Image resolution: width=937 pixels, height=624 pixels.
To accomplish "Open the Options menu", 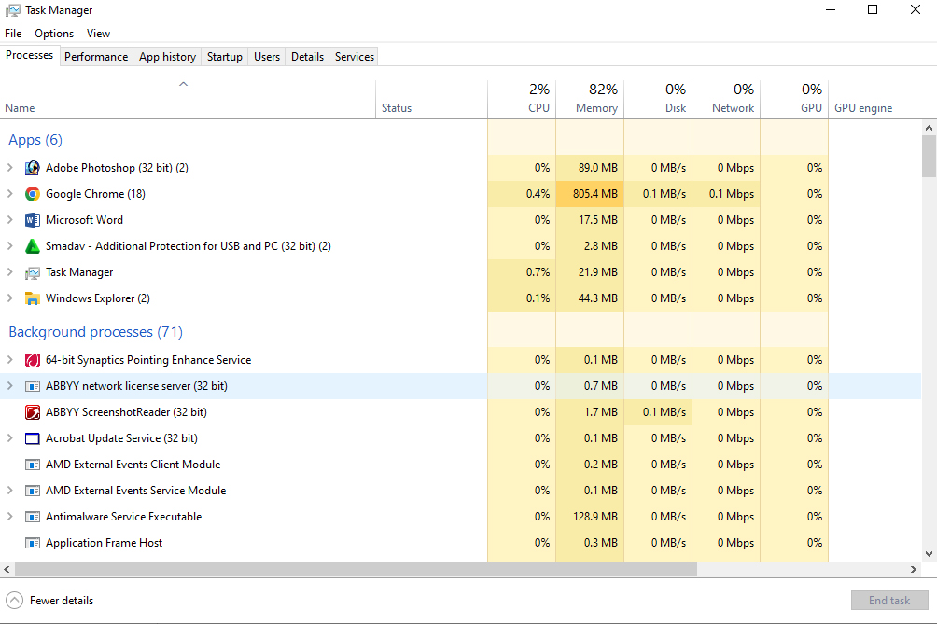I will 54,34.
